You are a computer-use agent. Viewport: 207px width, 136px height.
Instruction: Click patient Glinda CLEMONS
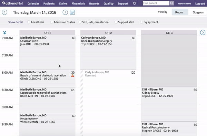(x=30, y=79)
